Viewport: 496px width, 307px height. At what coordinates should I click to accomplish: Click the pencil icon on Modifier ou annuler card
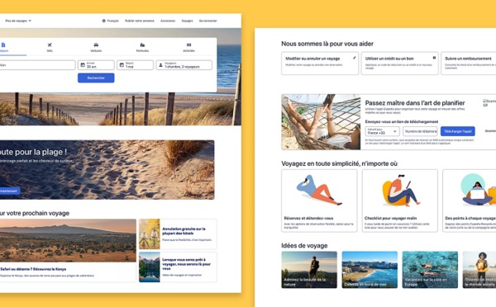(x=355, y=58)
